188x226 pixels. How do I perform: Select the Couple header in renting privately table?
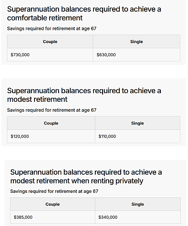point(53,204)
